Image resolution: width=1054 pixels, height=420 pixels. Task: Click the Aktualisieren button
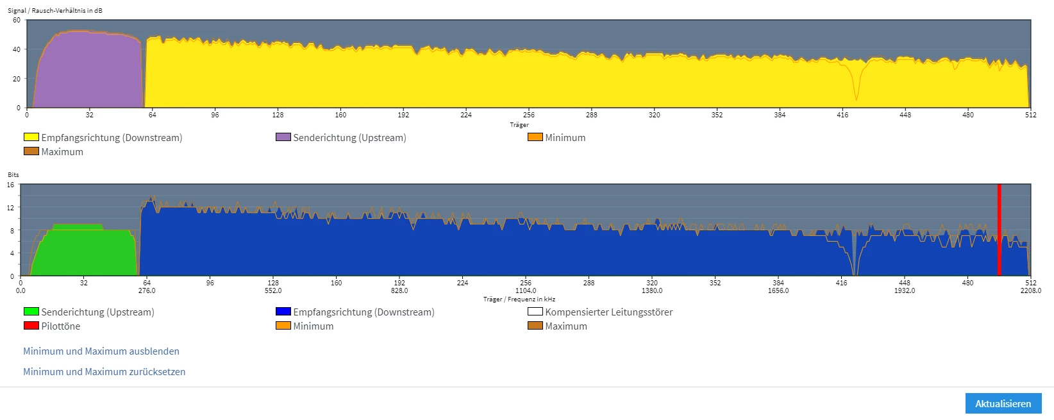1003,403
